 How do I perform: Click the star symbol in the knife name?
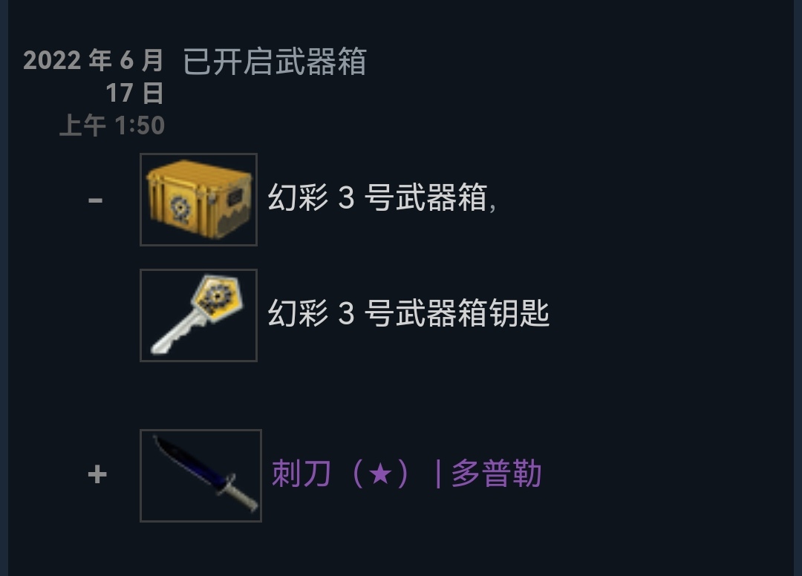click(x=380, y=474)
